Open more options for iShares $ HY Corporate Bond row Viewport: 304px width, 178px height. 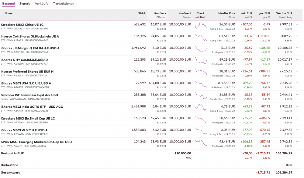point(298,60)
